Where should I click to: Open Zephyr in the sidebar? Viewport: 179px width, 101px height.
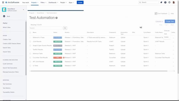pyautogui.click(x=5, y=23)
